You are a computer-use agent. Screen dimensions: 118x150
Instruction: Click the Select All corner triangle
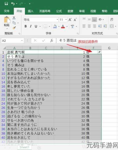[4, 48]
